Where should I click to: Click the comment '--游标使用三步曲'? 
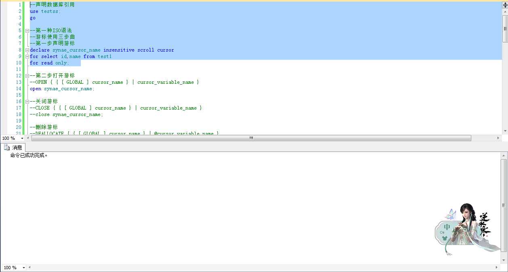[52, 37]
